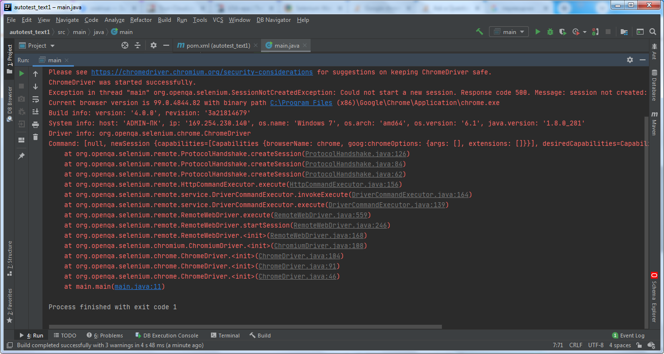Open chromedriver security-considerations link
The image size is (664, 354).
point(202,72)
